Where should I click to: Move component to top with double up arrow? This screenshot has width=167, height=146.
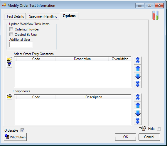138,97
